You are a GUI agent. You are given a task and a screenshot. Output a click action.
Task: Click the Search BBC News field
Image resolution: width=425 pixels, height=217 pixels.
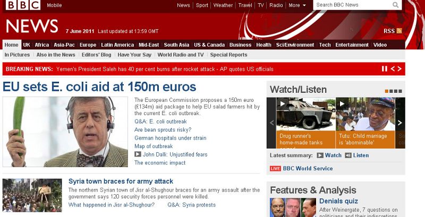[x=353, y=5]
